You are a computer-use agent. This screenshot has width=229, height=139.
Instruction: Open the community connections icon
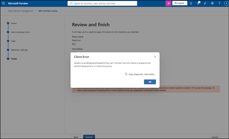point(205,3)
